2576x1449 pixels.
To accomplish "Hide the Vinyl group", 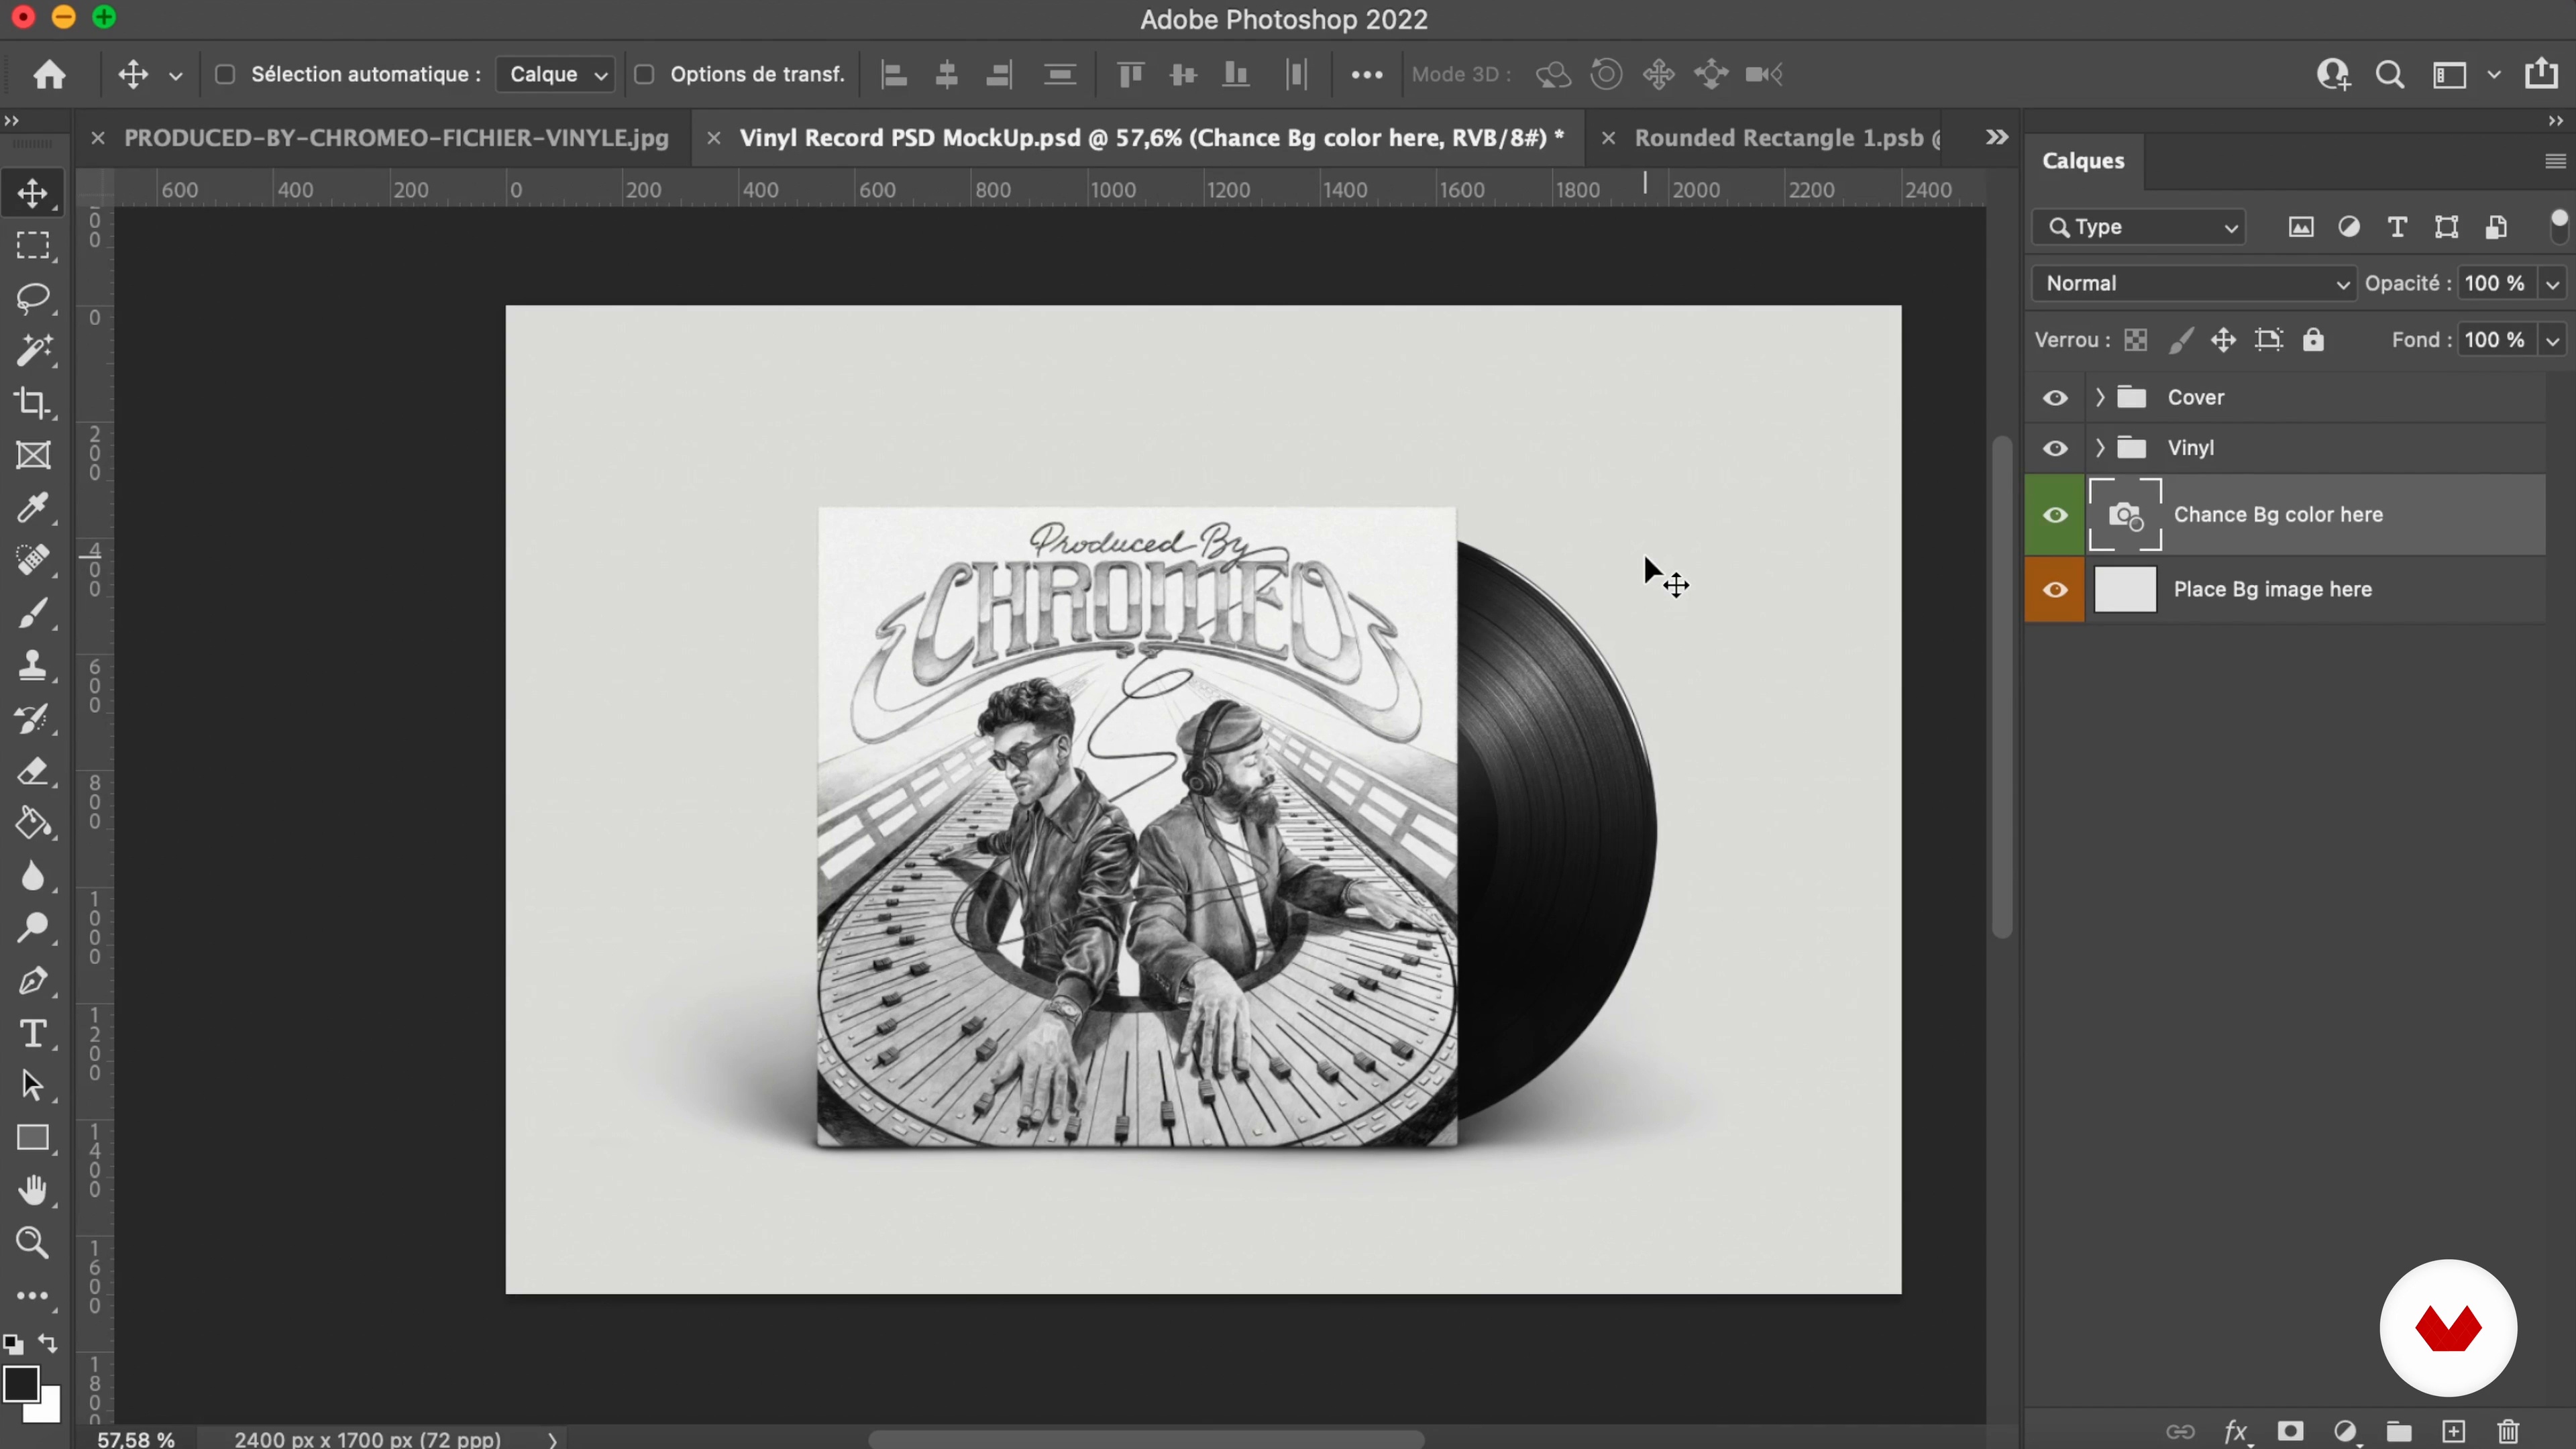I will point(2055,448).
